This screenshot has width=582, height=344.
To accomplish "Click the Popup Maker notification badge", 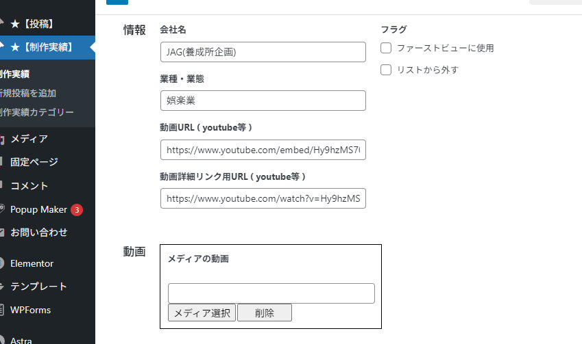I will tap(77, 210).
